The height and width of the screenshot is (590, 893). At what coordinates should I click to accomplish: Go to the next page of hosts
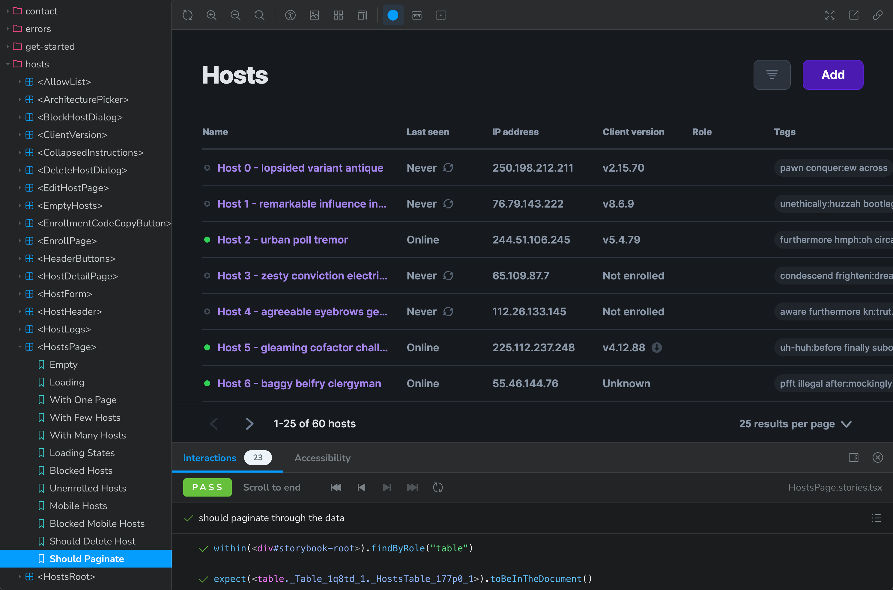click(x=249, y=424)
